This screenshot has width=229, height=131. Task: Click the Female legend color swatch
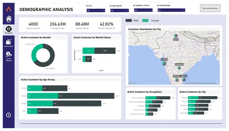145,20
